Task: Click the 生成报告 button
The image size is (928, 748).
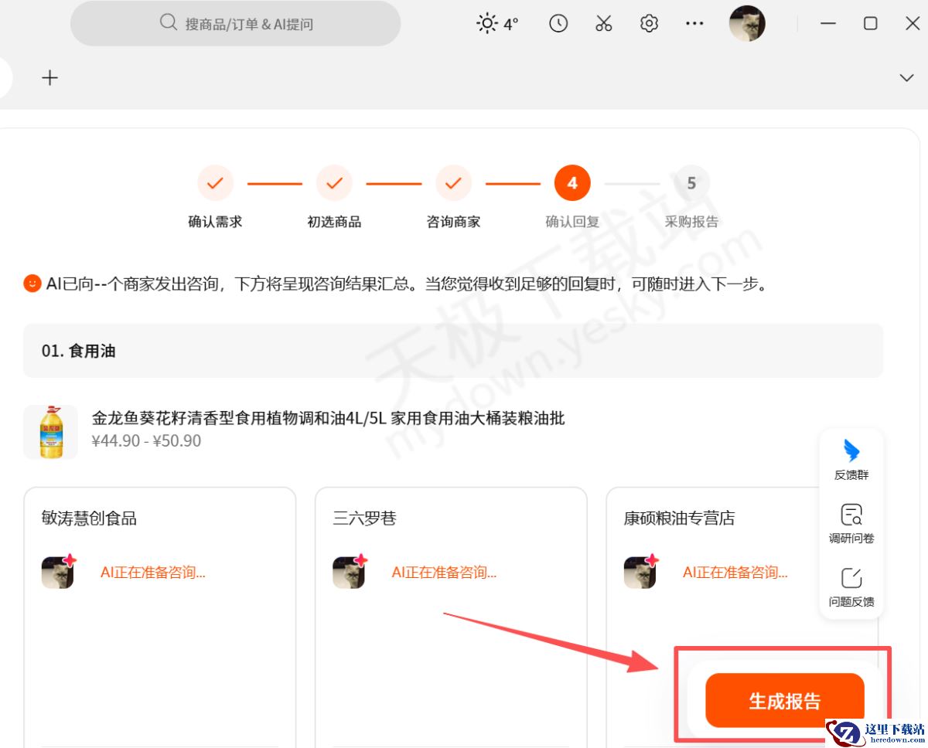Action: [x=784, y=700]
